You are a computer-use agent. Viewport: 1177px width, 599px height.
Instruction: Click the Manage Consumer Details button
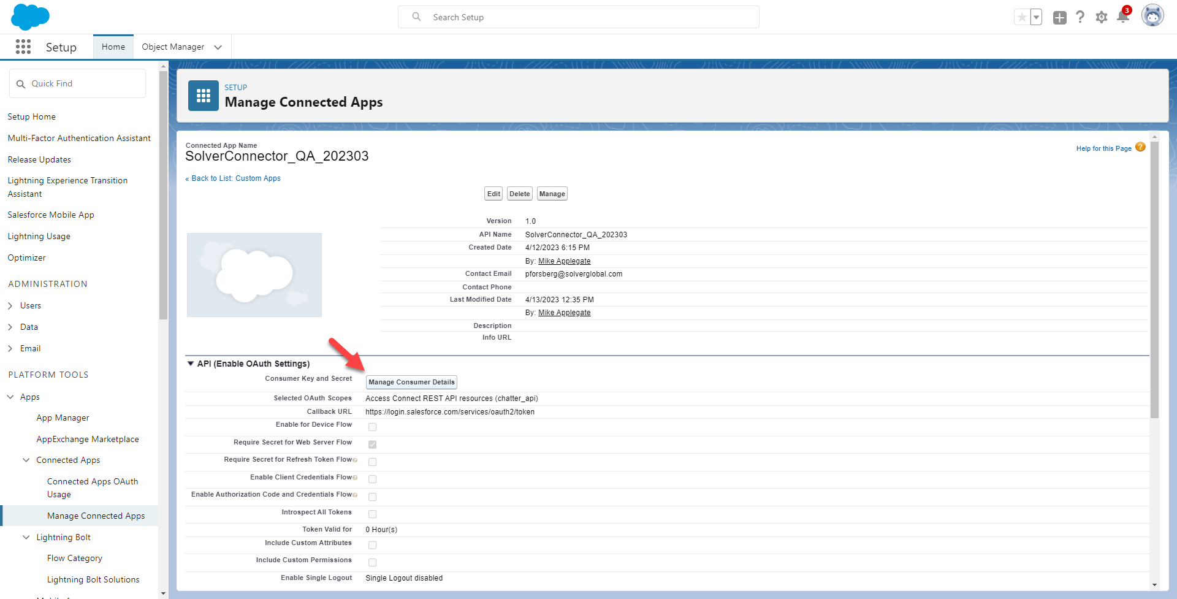411,382
